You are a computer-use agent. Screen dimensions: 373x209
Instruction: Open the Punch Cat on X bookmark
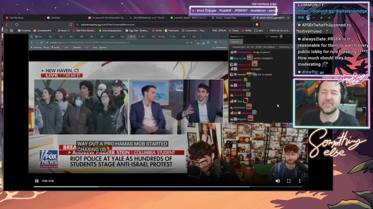[278, 30]
